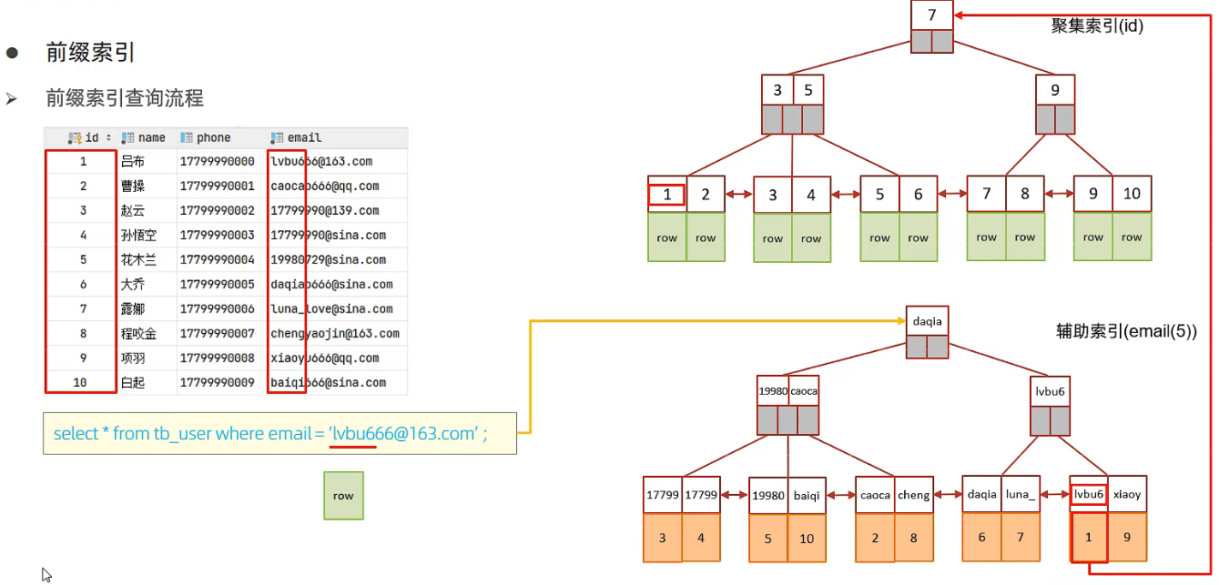Click the luna_ leaf node

(x=1021, y=495)
